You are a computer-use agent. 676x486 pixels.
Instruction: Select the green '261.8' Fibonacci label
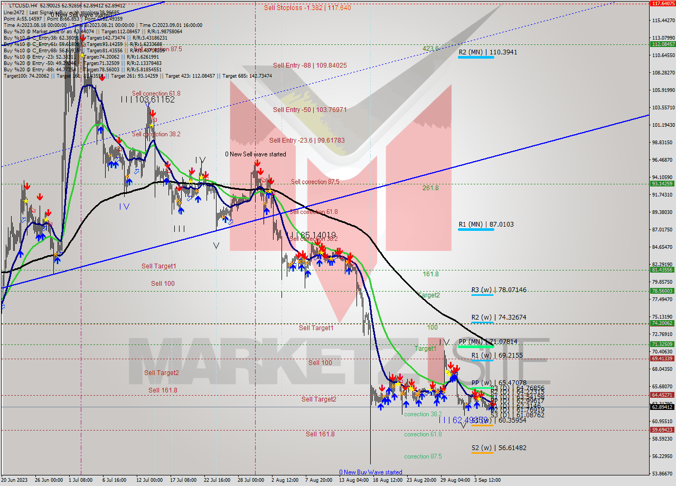(430, 188)
